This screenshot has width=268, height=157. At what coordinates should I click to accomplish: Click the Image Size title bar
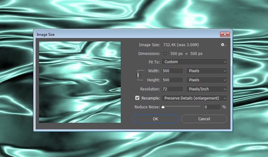[115, 34]
